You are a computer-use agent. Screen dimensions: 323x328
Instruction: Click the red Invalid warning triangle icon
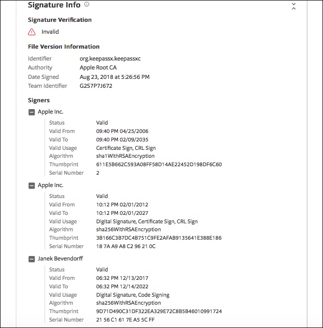[32, 32]
